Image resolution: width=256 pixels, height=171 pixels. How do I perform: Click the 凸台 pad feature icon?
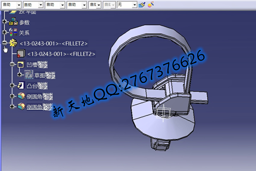click(x=20, y=86)
